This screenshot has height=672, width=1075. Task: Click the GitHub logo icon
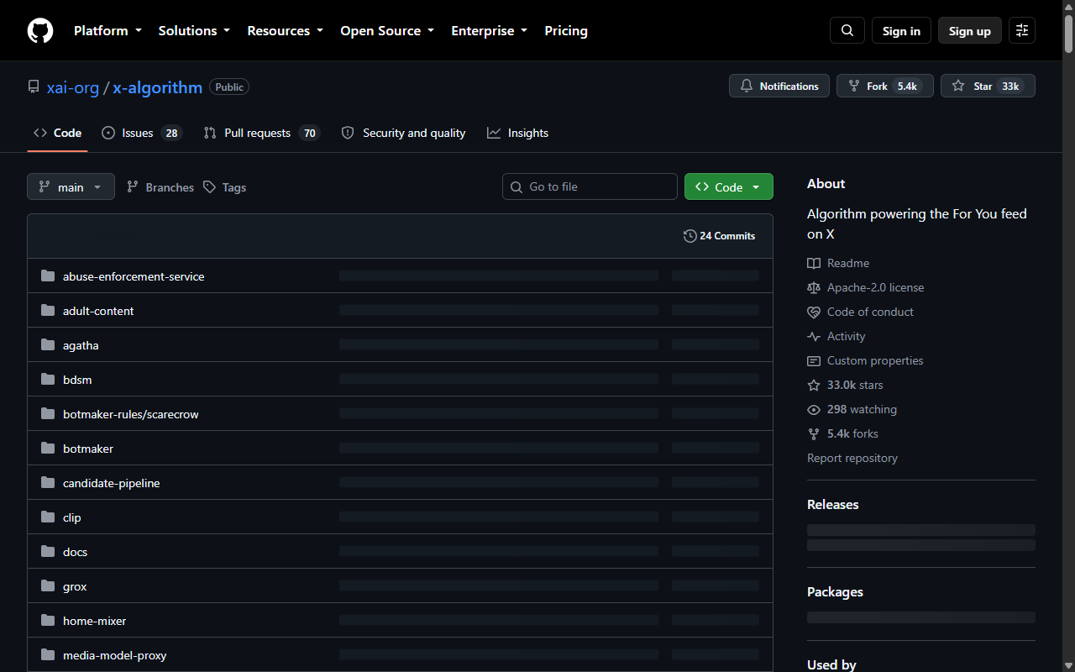coord(40,30)
